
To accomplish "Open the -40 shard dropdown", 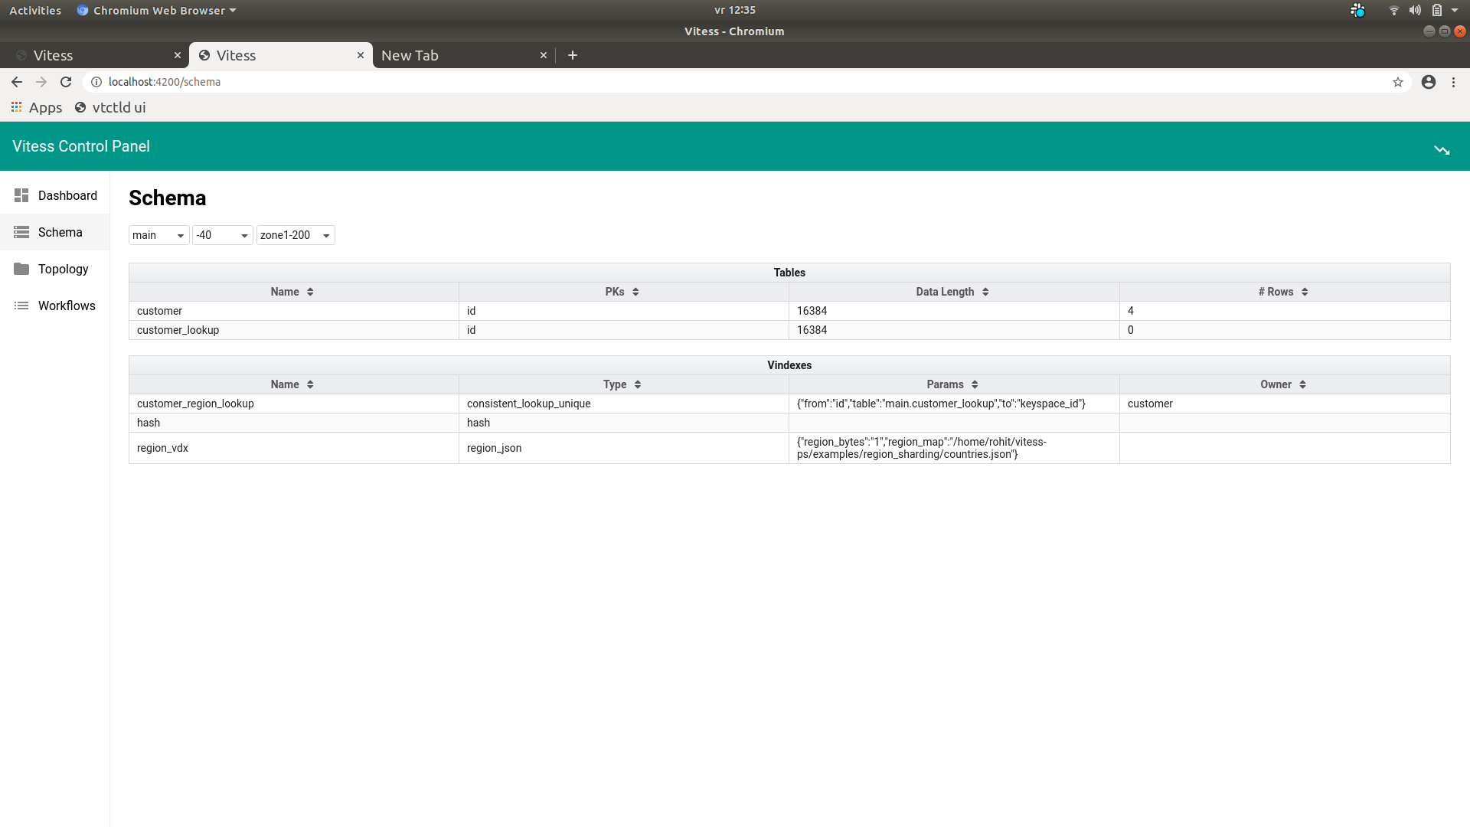I will coord(222,235).
